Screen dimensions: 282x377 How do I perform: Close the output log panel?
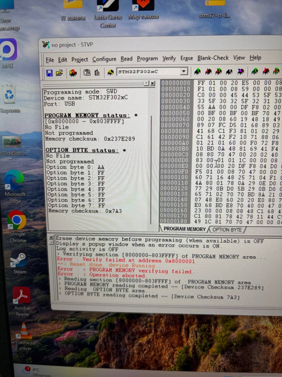[x=51, y=237]
